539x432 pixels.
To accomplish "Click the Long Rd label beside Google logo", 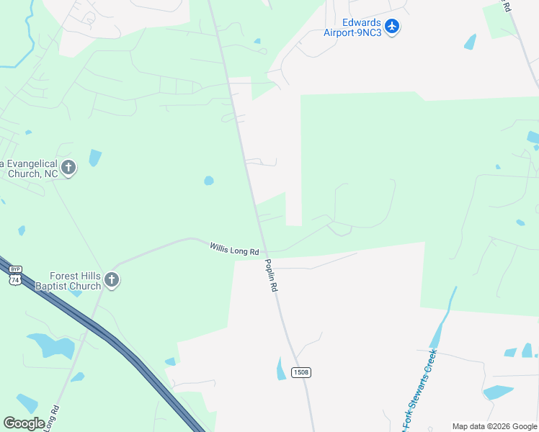I will pyautogui.click(x=52, y=418).
